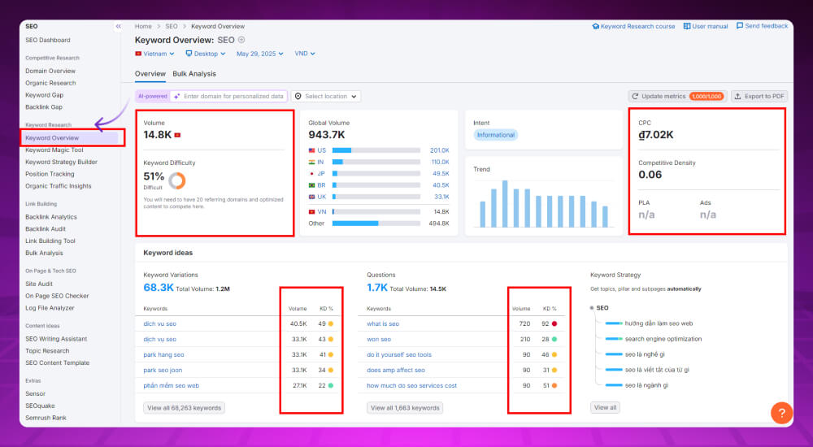Open Site Audit in sidebar
The height and width of the screenshot is (447, 813).
(x=39, y=284)
